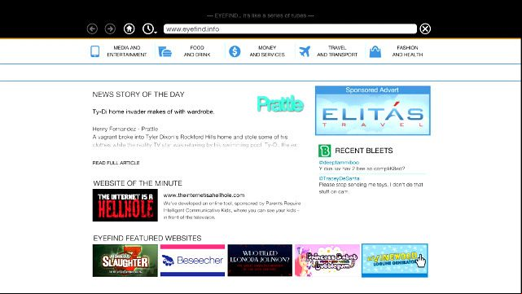Viewport: 522px width, 294px height.
Task: Go back with the left arrow button
Action: click(x=92, y=29)
